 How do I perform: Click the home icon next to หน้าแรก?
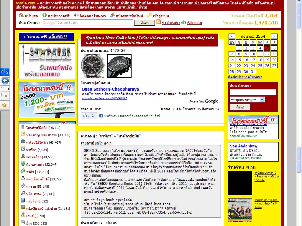click(x=21, y=15)
